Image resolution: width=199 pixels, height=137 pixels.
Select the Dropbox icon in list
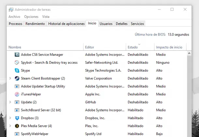click(17, 118)
